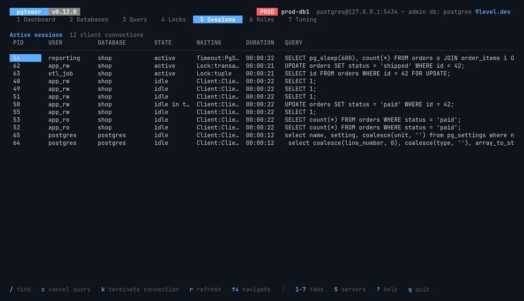This screenshot has width=524, height=301.
Task: Click the red PROD environment badge
Action: click(267, 12)
